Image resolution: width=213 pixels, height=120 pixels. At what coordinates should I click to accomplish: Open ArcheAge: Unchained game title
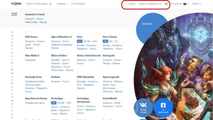(83, 100)
